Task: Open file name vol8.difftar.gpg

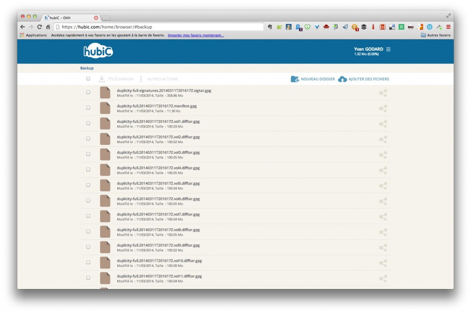Action: pyautogui.click(x=158, y=230)
